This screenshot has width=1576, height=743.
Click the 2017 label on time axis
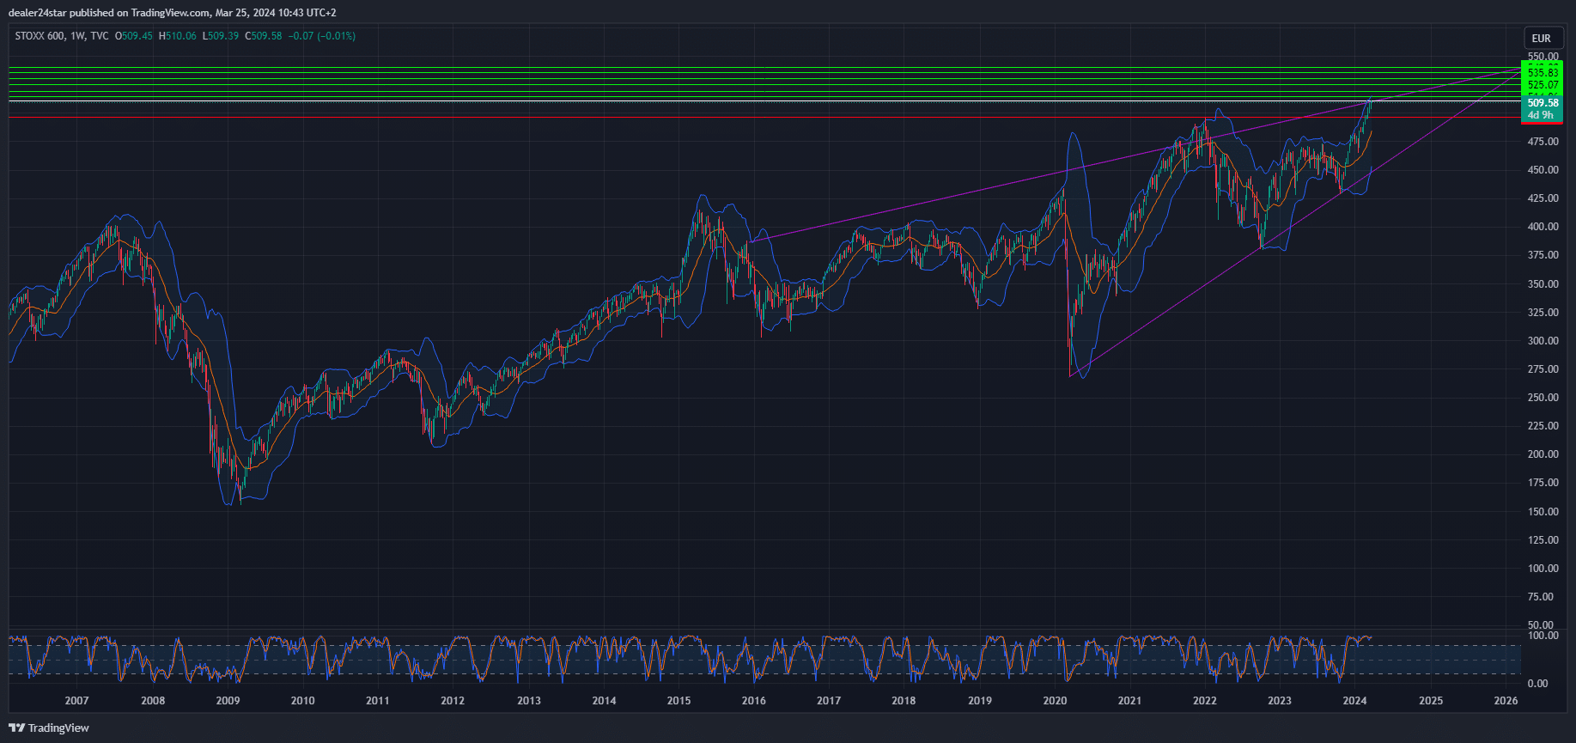click(829, 701)
